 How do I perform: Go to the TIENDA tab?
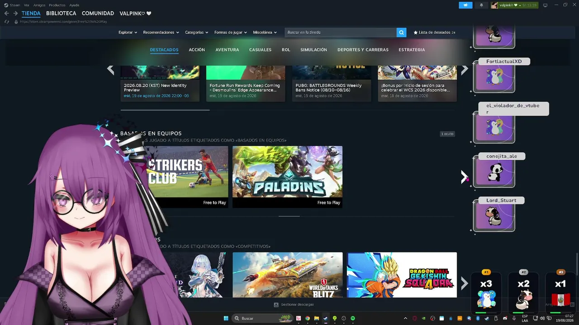(31, 14)
